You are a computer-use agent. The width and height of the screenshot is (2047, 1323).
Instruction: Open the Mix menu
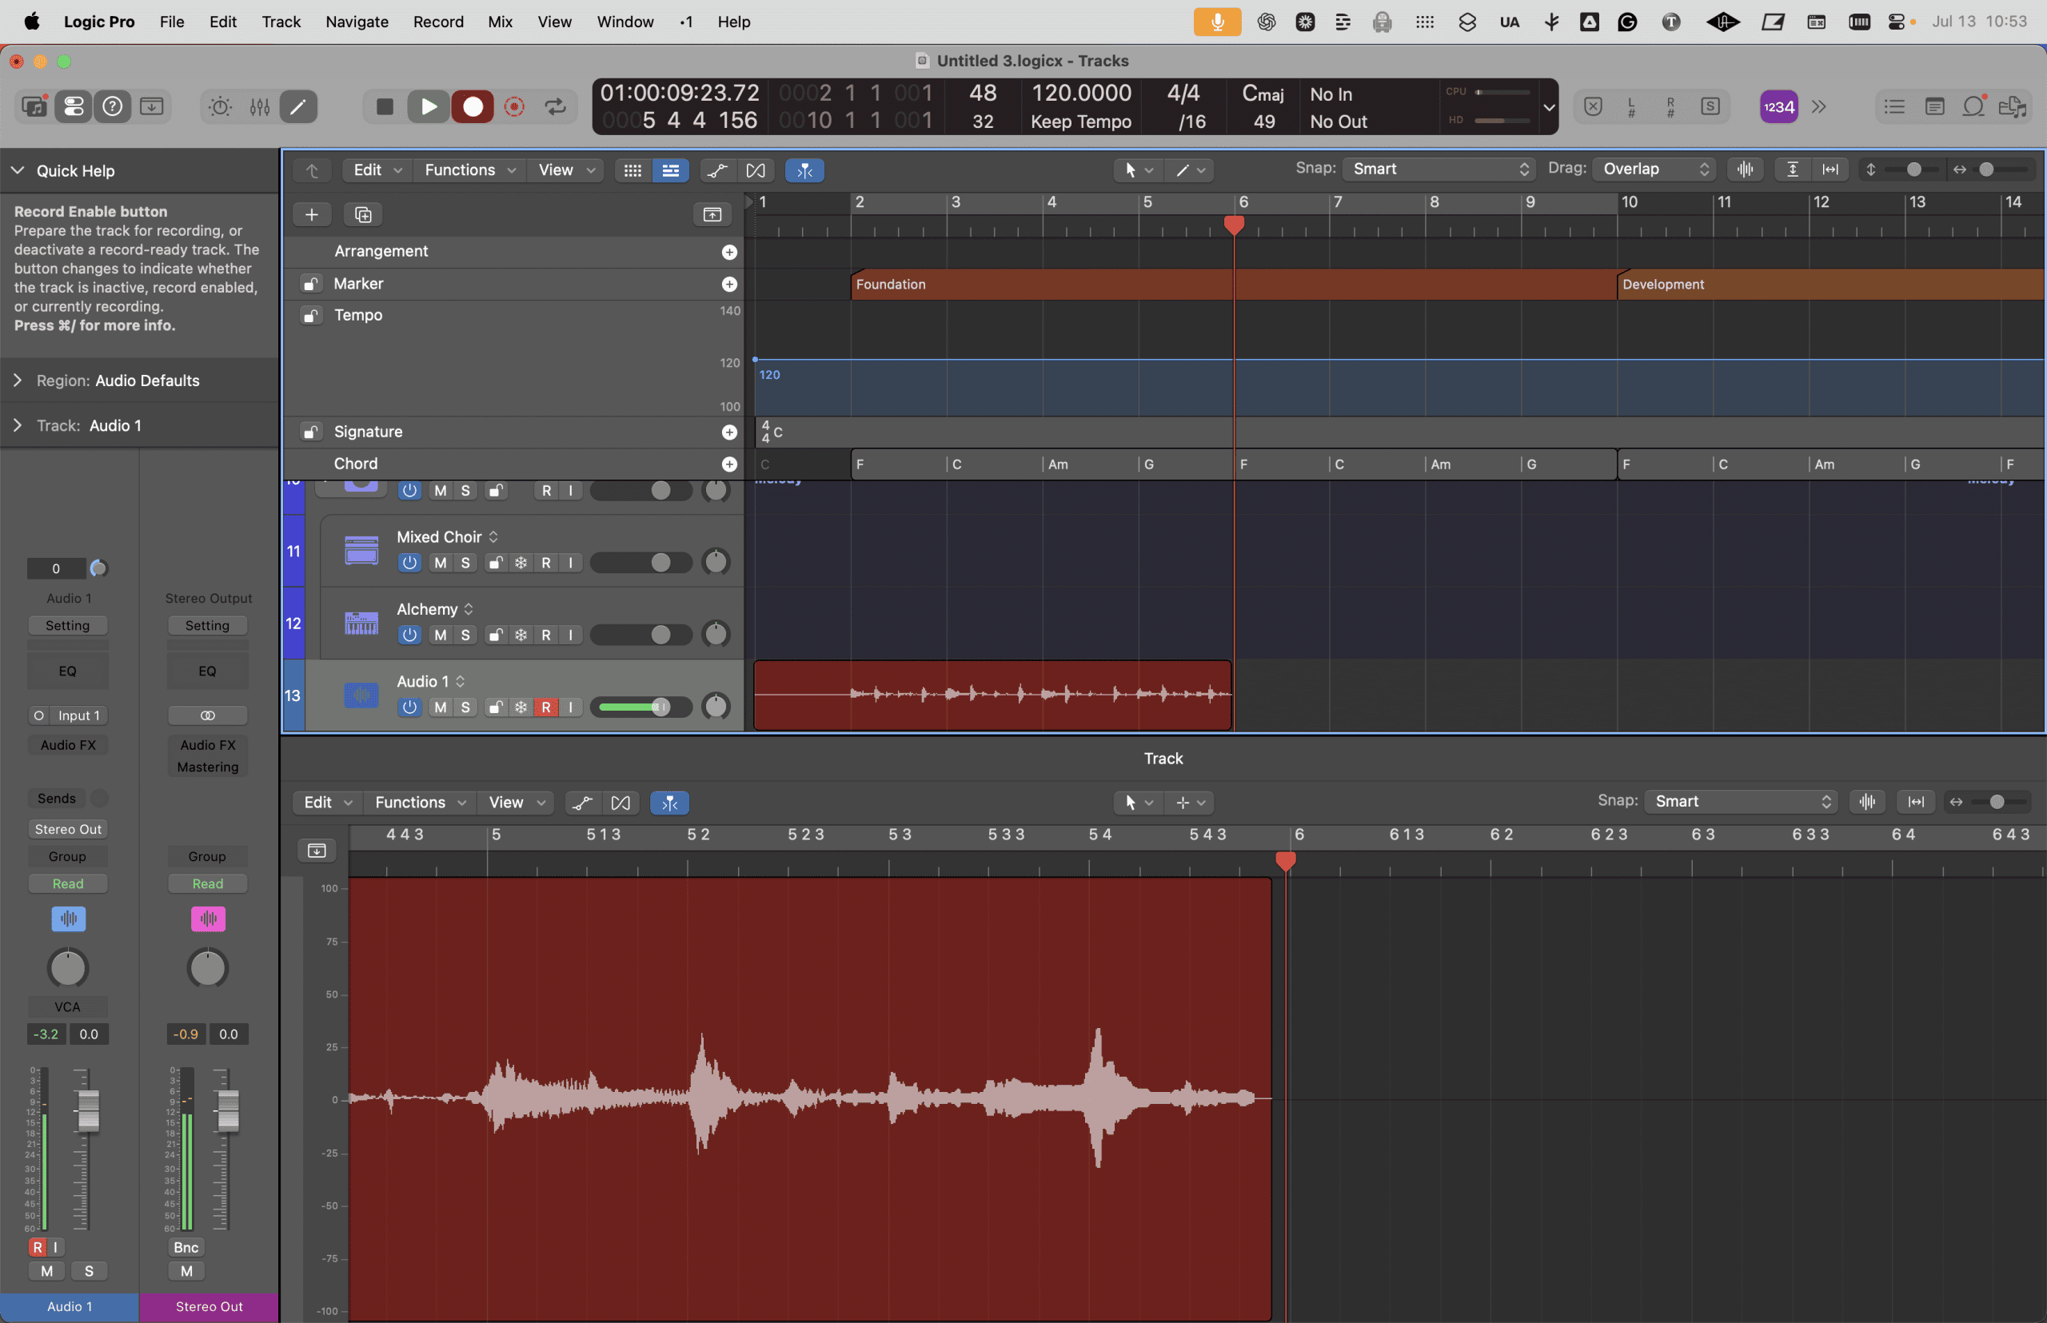coord(500,22)
